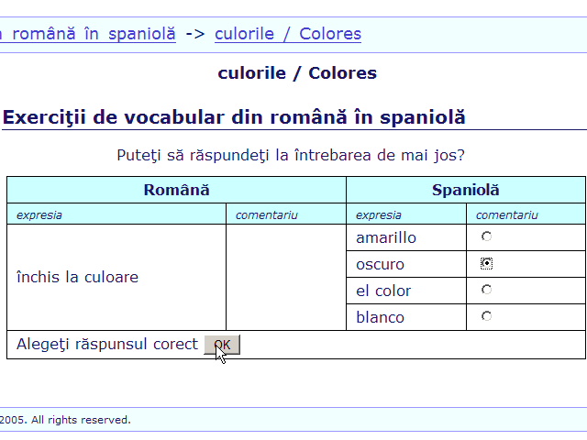The width and height of the screenshot is (587, 440).
Task: Click the el color answer text
Action: coord(383,291)
